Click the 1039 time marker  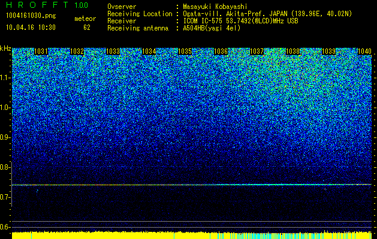[x=328, y=51]
